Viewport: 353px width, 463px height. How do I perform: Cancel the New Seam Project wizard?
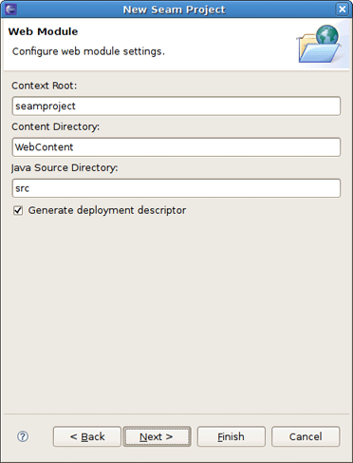point(306,436)
